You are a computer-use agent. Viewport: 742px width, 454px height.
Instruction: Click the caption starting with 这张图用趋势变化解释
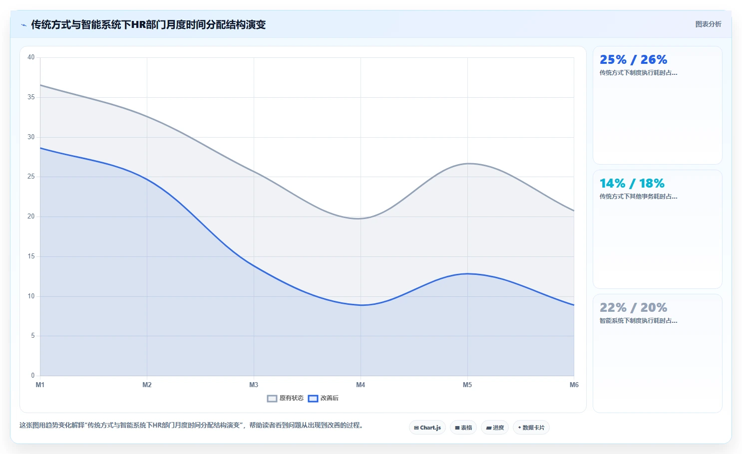pyautogui.click(x=192, y=426)
